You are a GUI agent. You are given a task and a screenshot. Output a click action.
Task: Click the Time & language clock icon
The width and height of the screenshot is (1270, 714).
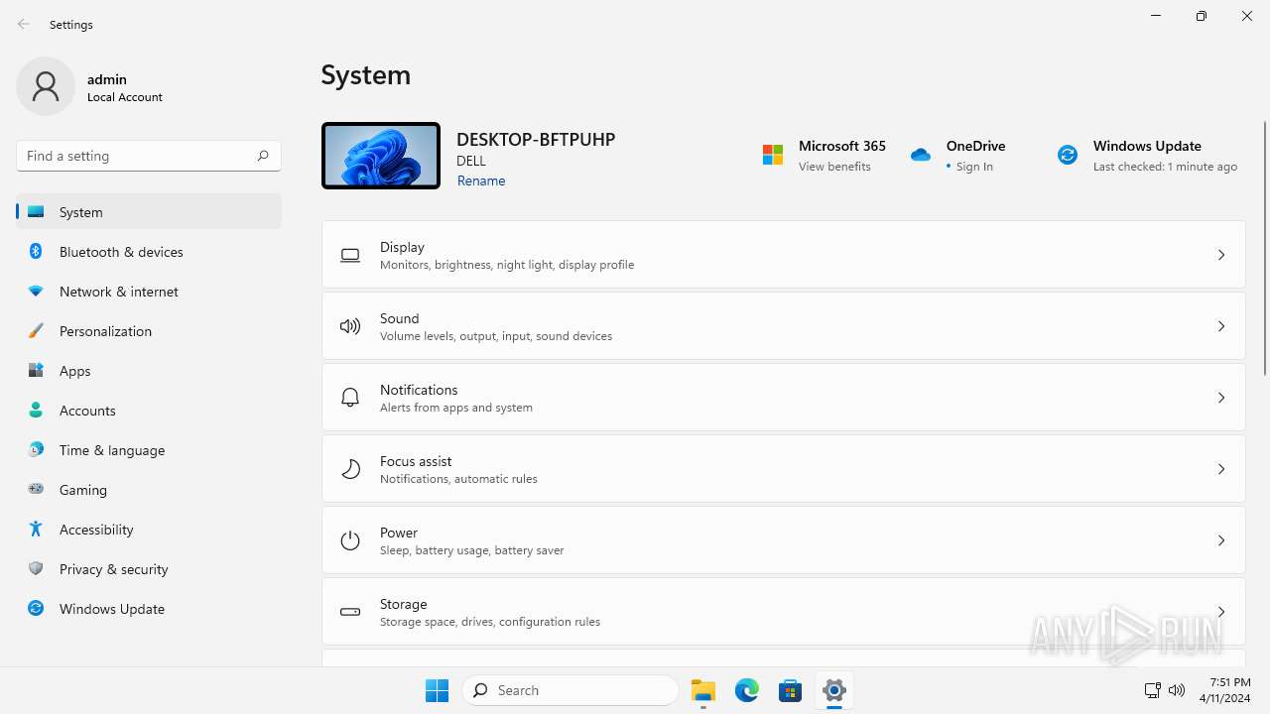pyautogui.click(x=36, y=450)
